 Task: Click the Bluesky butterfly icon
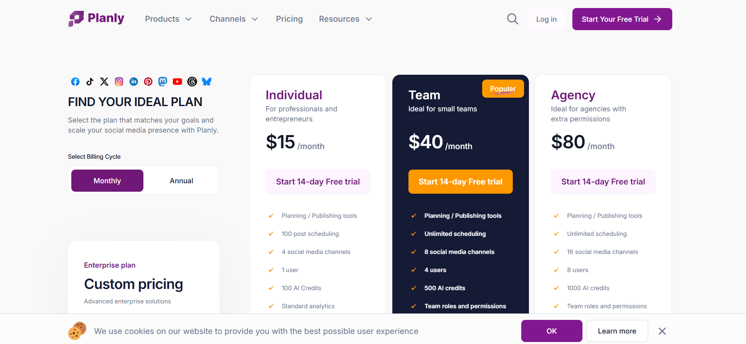pos(207,82)
